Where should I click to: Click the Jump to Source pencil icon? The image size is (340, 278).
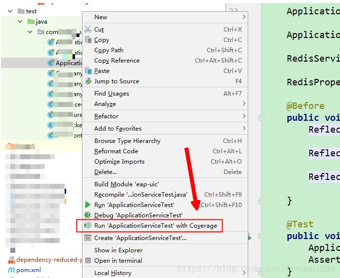tap(88, 81)
